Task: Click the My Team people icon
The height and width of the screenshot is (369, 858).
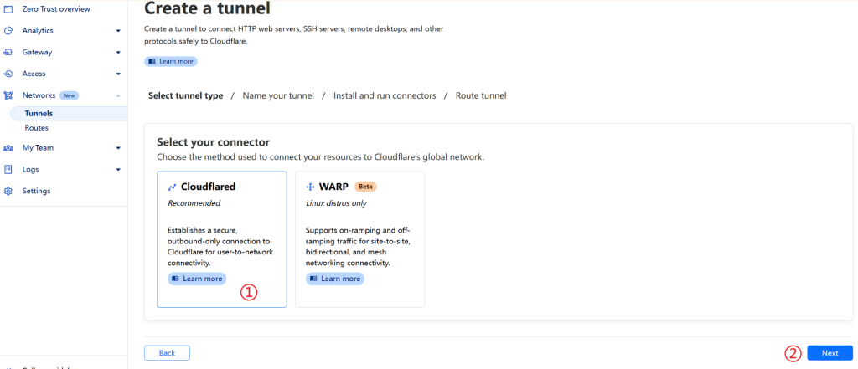Action: 8,148
